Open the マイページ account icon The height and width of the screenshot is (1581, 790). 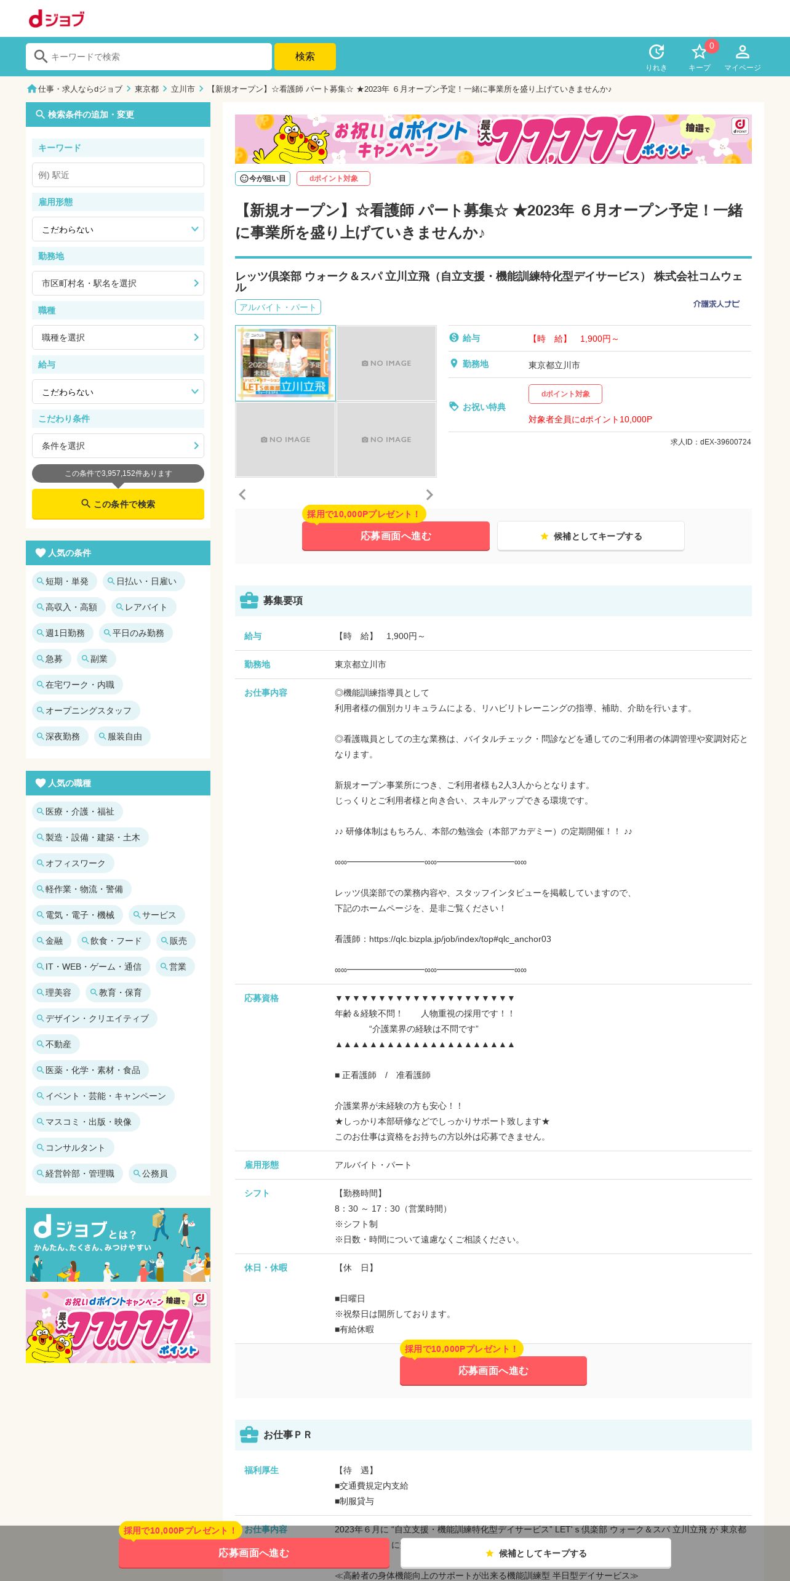(x=743, y=57)
